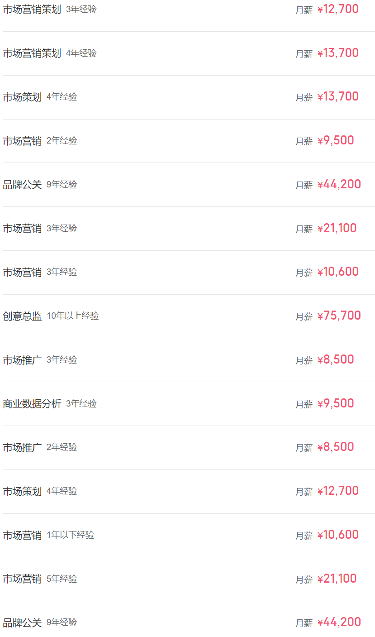
Task: Click the 10年以上经验 experience label
Action: (73, 316)
